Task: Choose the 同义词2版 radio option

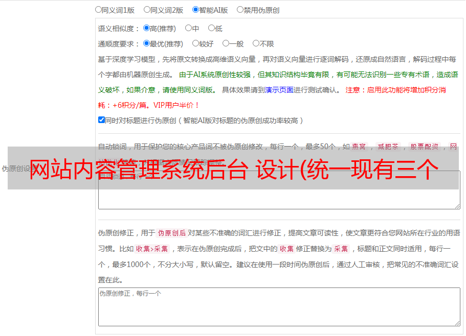Action: (147, 9)
